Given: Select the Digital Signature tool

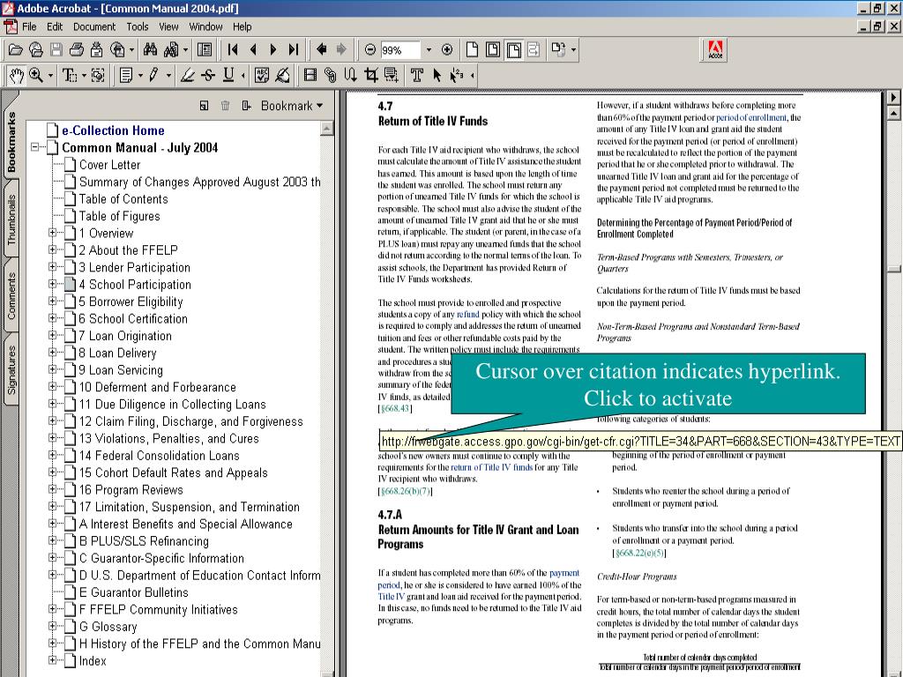Looking at the screenshot, I should tap(282, 76).
